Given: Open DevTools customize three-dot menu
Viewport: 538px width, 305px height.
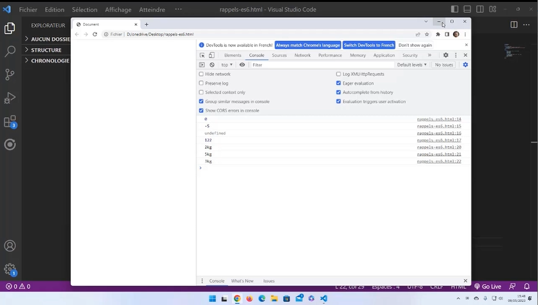Looking at the screenshot, I should click(x=456, y=55).
